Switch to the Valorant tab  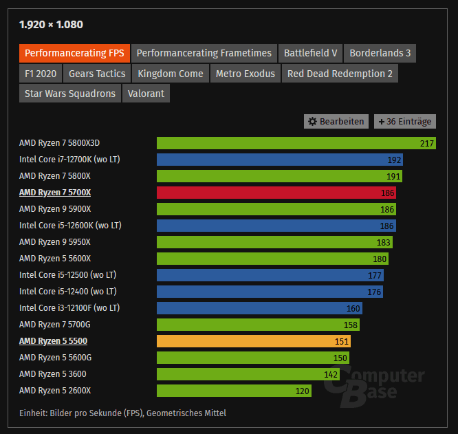(146, 94)
